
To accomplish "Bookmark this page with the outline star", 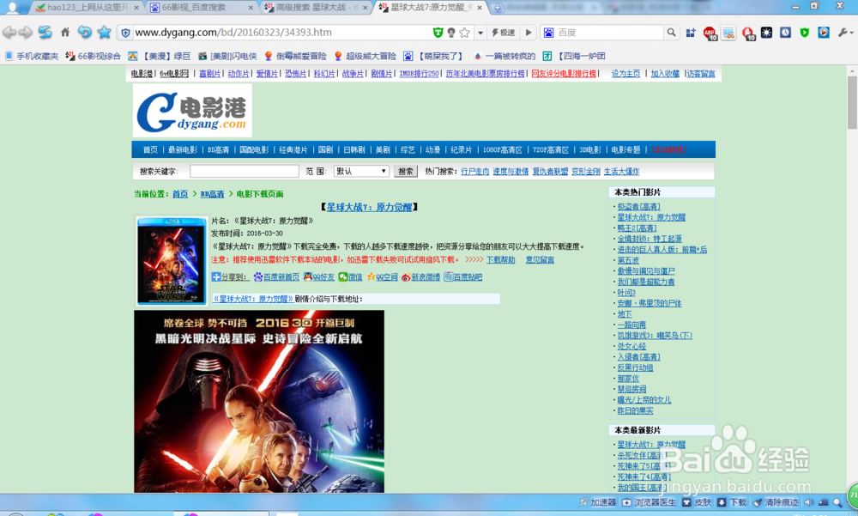I will click(464, 33).
